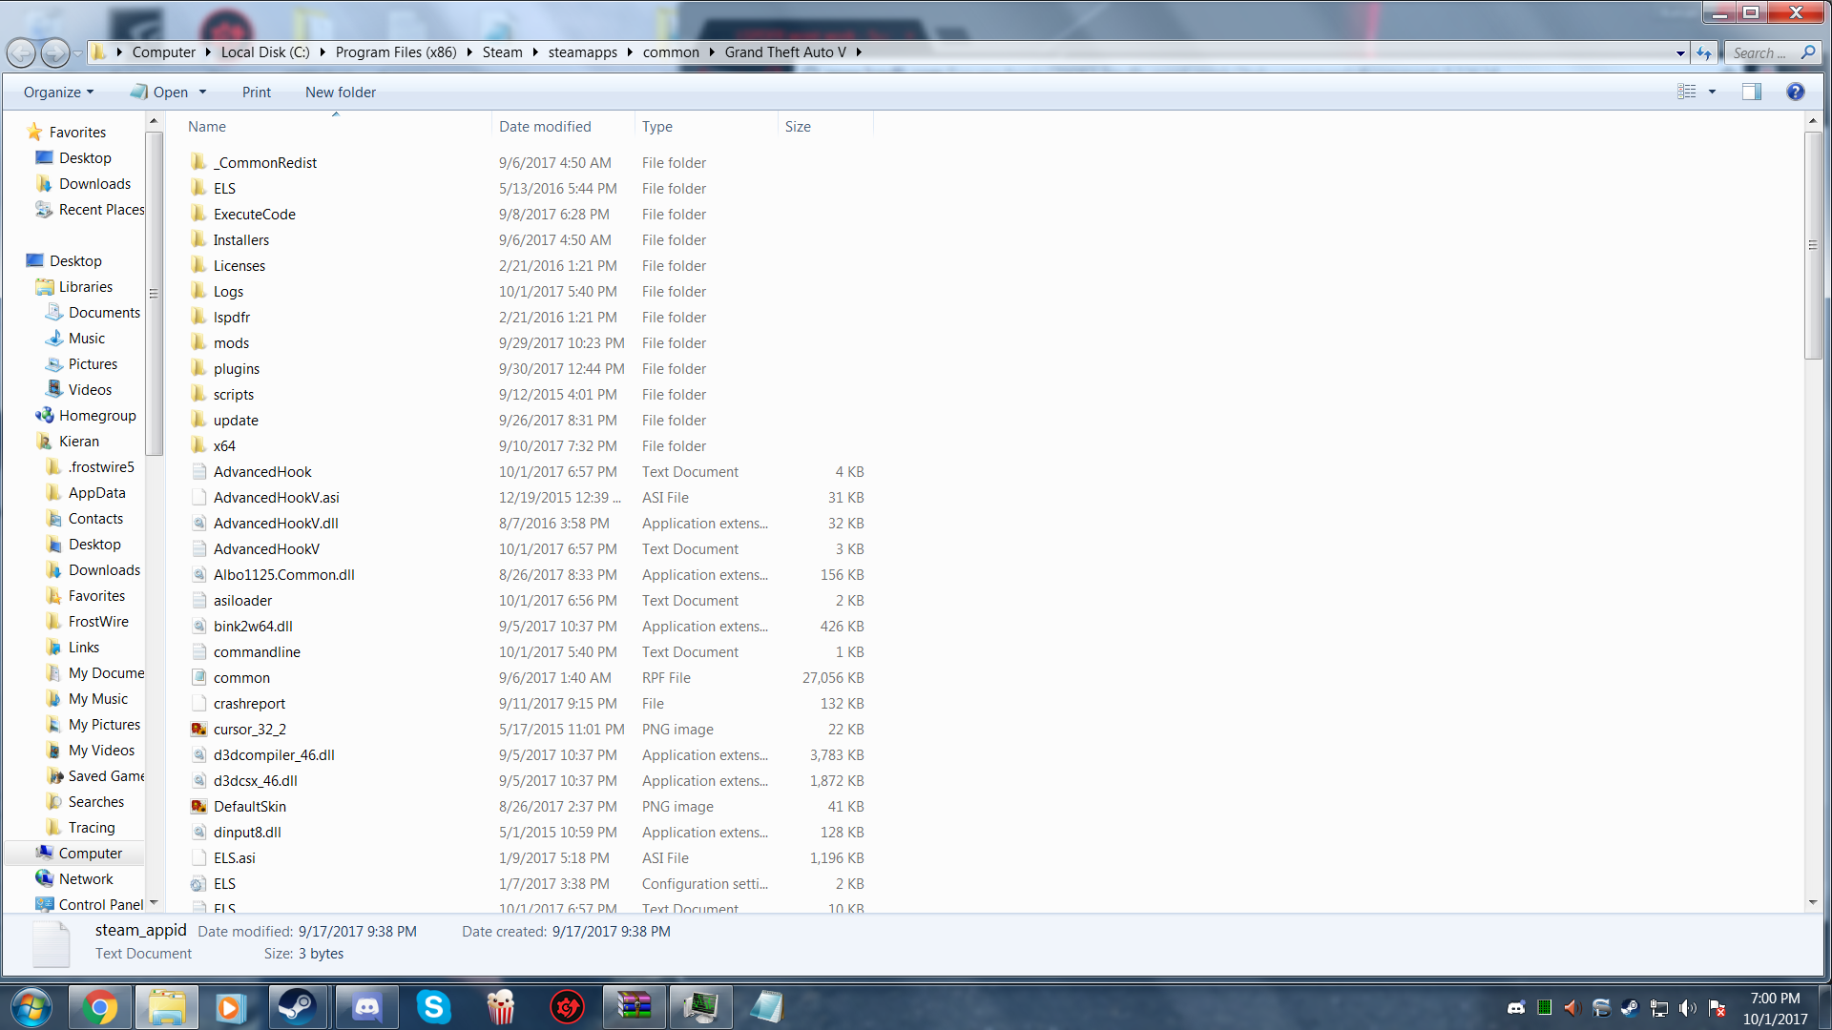Screen dimensions: 1832x1030
Task: Click the Print button
Action: tap(256, 92)
